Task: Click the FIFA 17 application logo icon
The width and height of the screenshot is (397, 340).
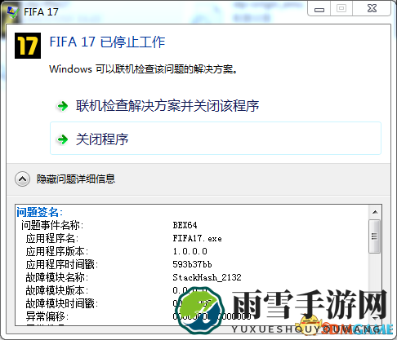Action: 28,46
